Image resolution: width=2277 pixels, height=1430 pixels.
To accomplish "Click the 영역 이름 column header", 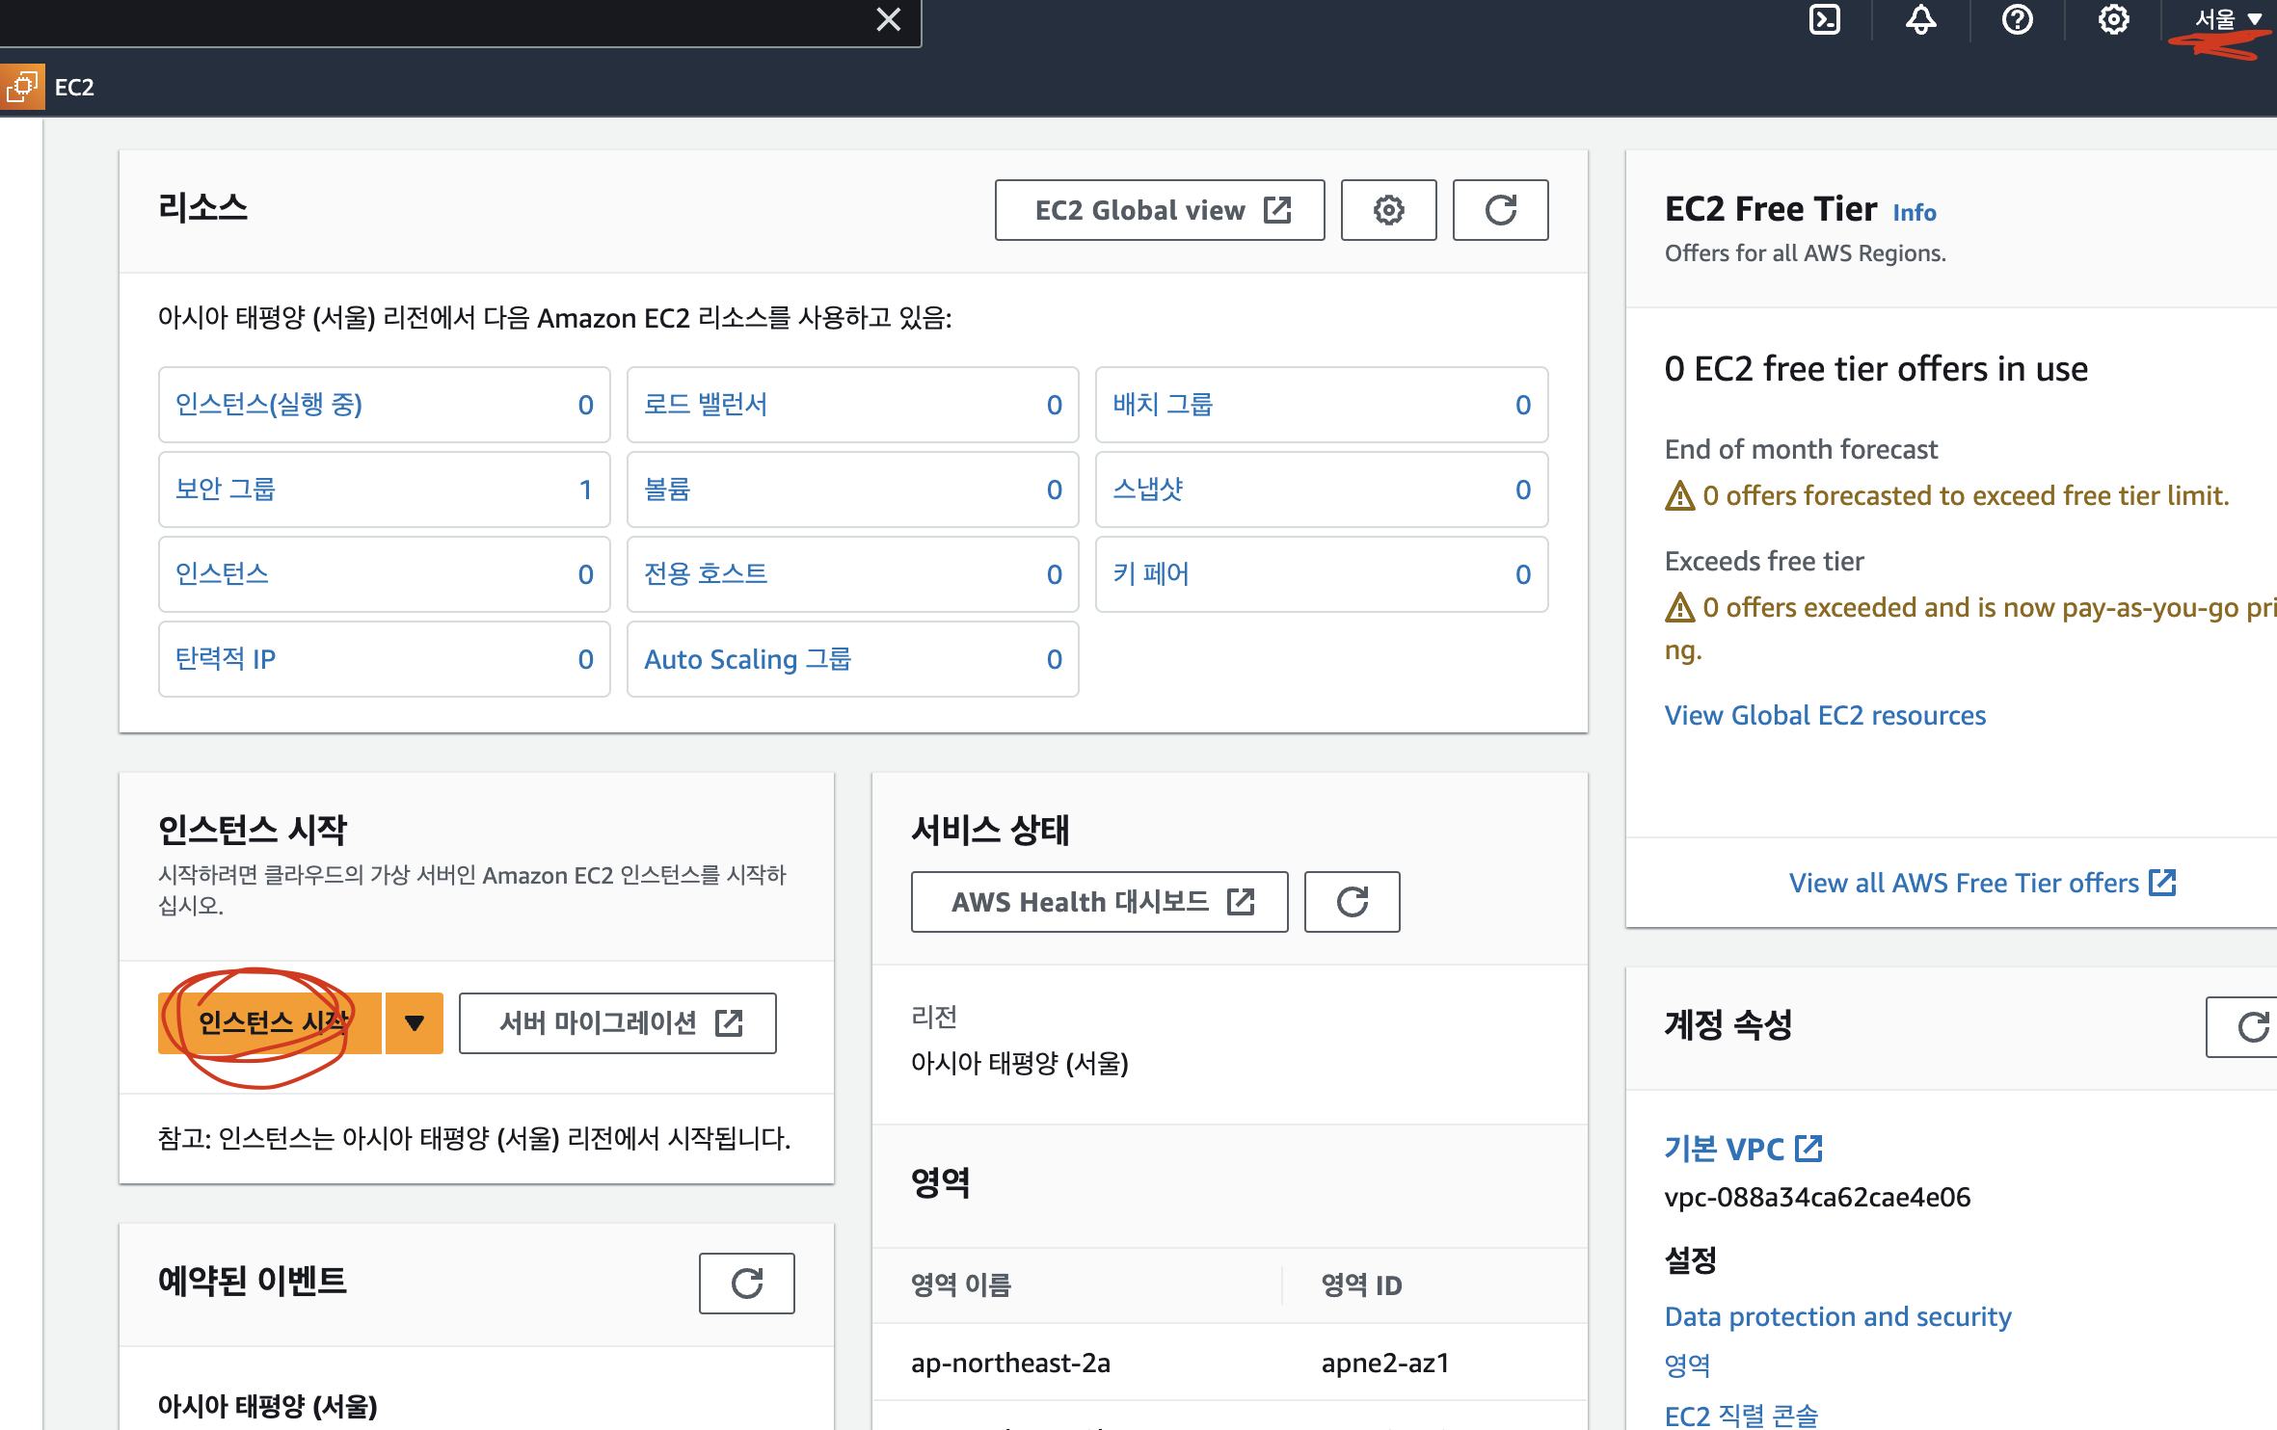I will 961,1284.
